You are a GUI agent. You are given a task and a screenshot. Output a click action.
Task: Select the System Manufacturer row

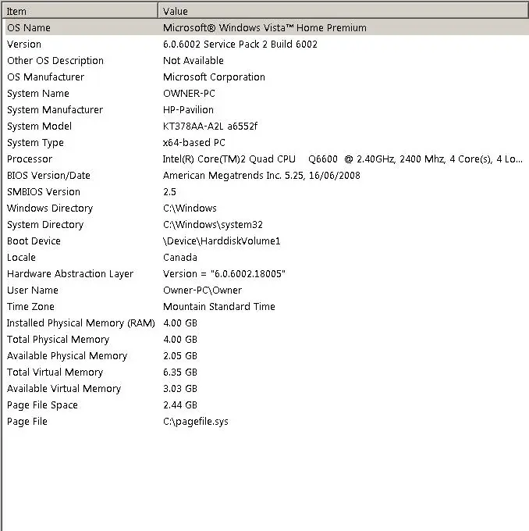(x=55, y=109)
